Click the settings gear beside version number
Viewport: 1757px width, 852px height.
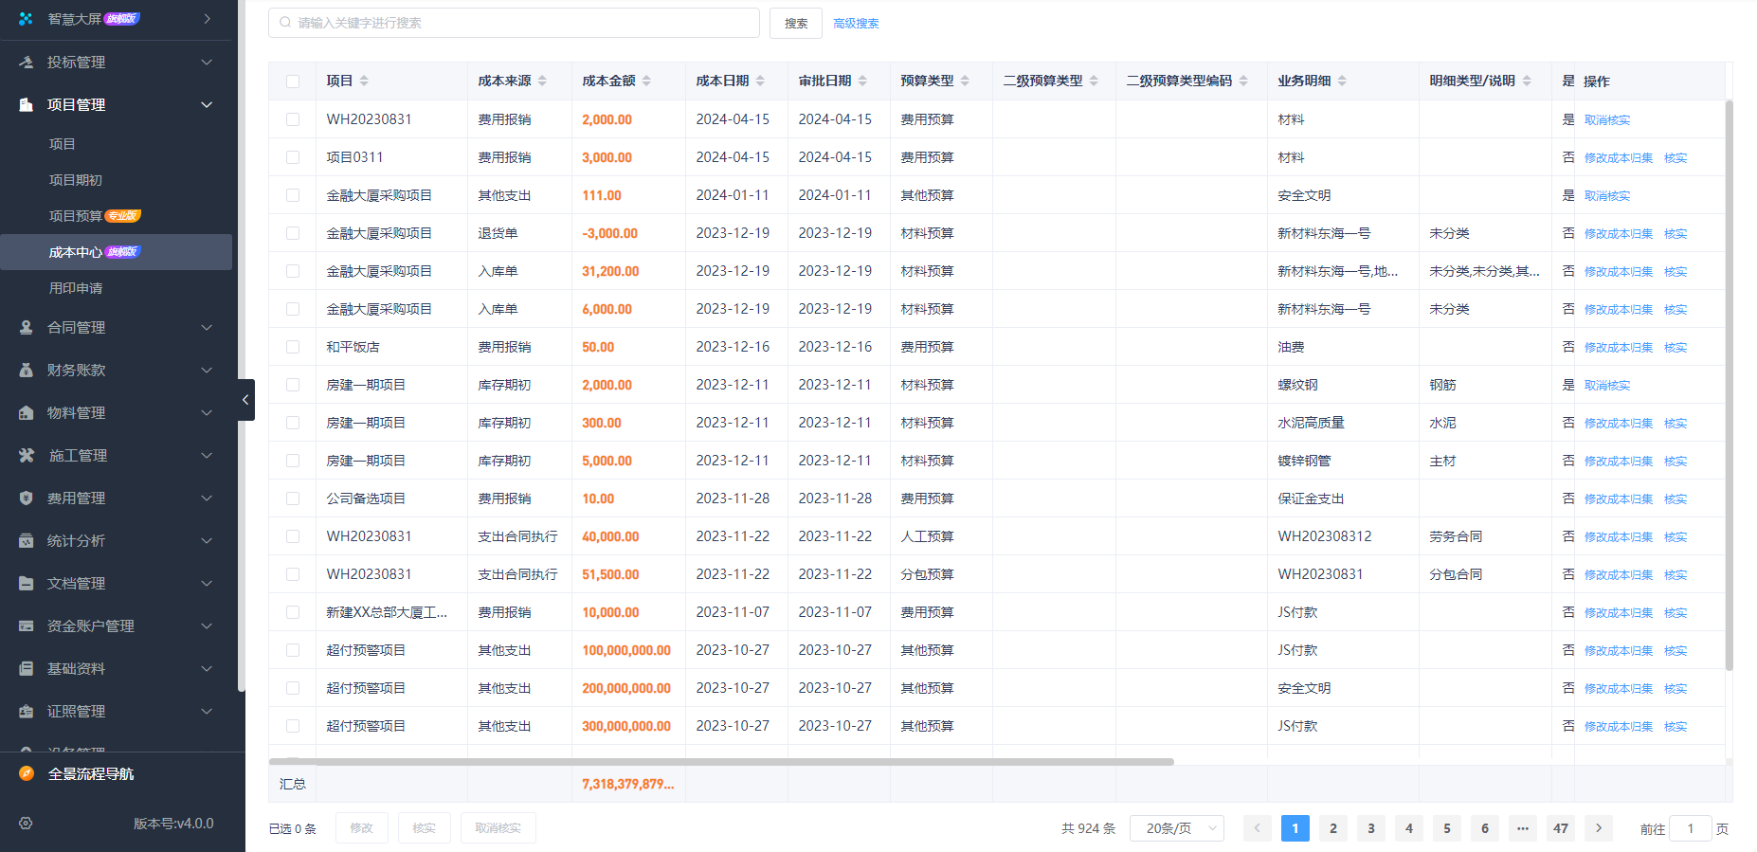coord(26,824)
